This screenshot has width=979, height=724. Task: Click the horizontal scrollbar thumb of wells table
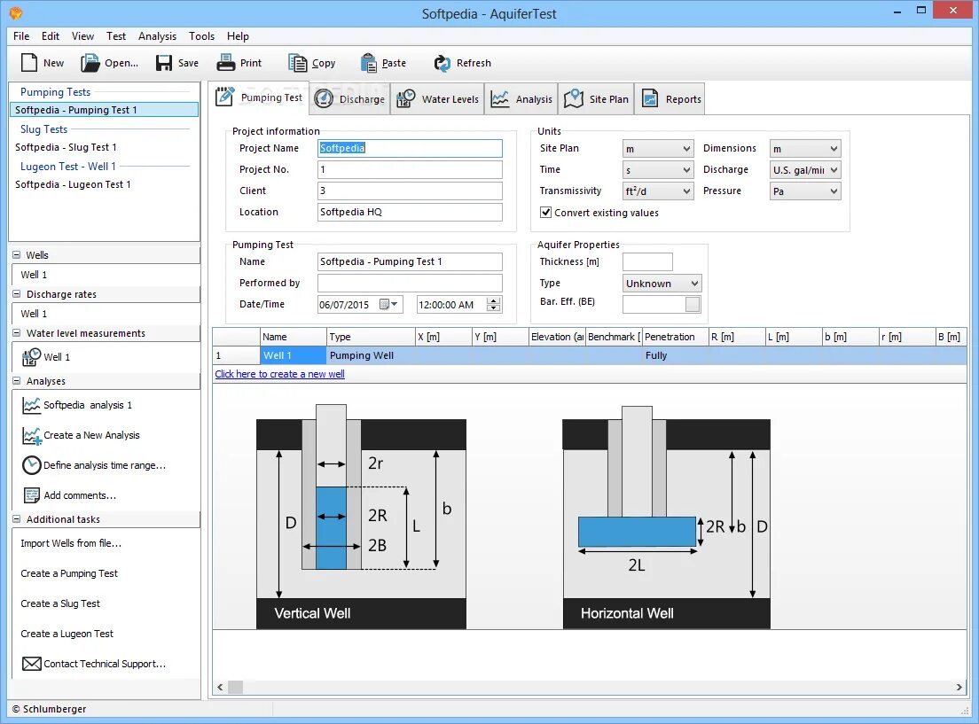pos(235,687)
